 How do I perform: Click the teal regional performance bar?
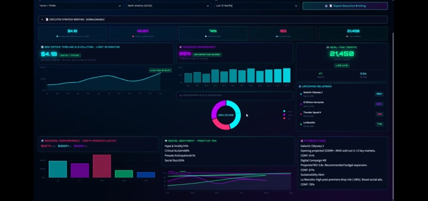point(58,169)
